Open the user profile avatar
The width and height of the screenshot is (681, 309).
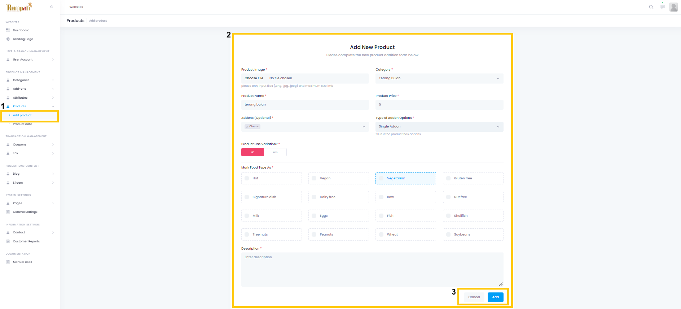point(673,7)
